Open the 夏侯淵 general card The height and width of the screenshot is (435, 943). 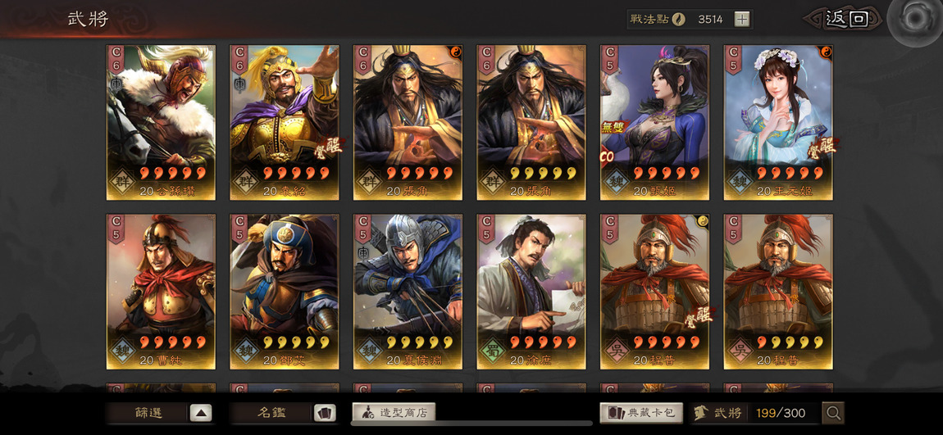click(x=408, y=292)
